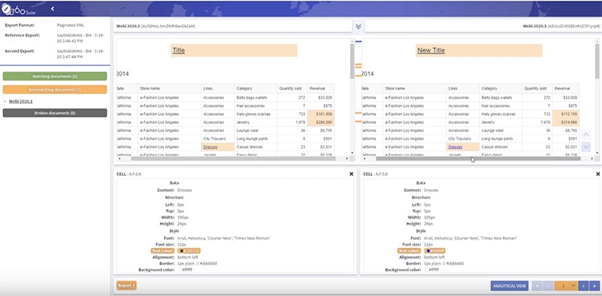Select the Dresses cell in the right report
The image size is (602, 296).
463,147
